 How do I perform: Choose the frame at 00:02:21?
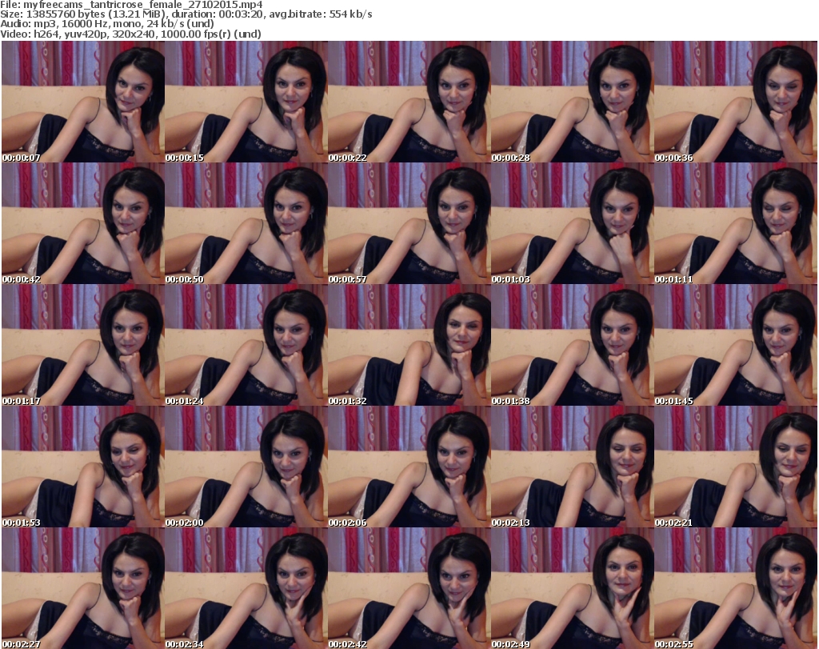click(x=736, y=467)
